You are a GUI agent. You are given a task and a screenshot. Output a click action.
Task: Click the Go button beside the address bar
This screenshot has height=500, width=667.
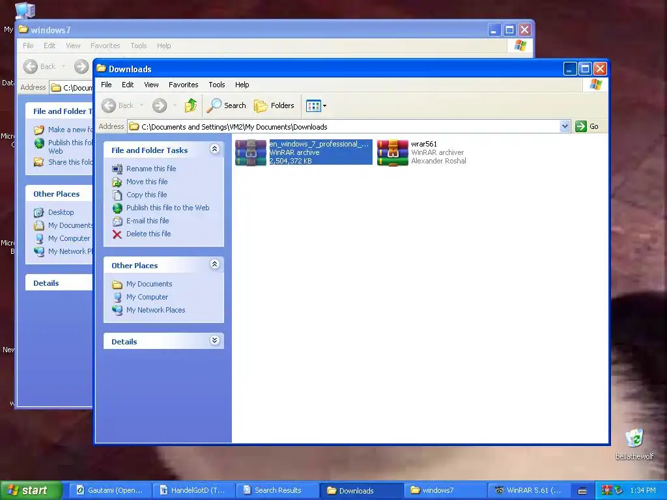[x=587, y=126]
